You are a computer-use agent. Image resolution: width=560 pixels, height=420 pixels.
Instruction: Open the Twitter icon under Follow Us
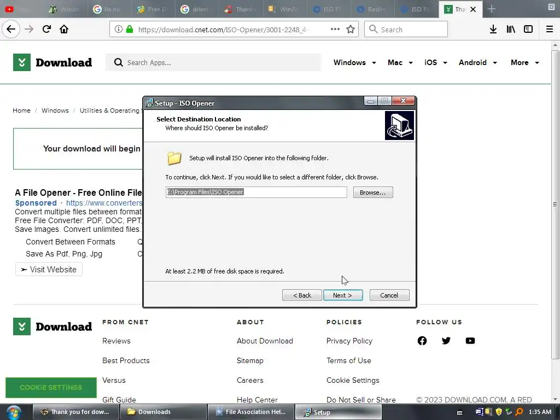tap(446, 341)
